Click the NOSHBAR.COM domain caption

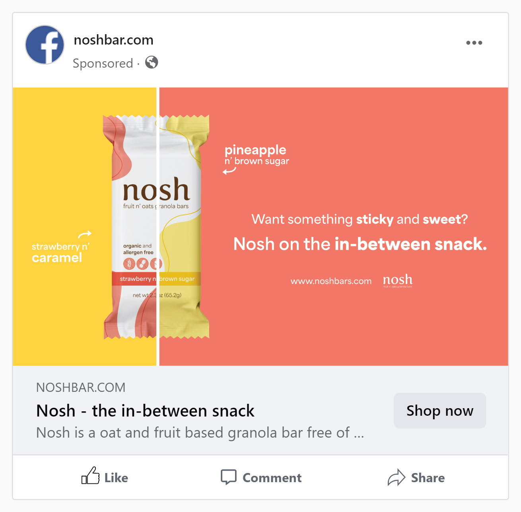pos(81,387)
